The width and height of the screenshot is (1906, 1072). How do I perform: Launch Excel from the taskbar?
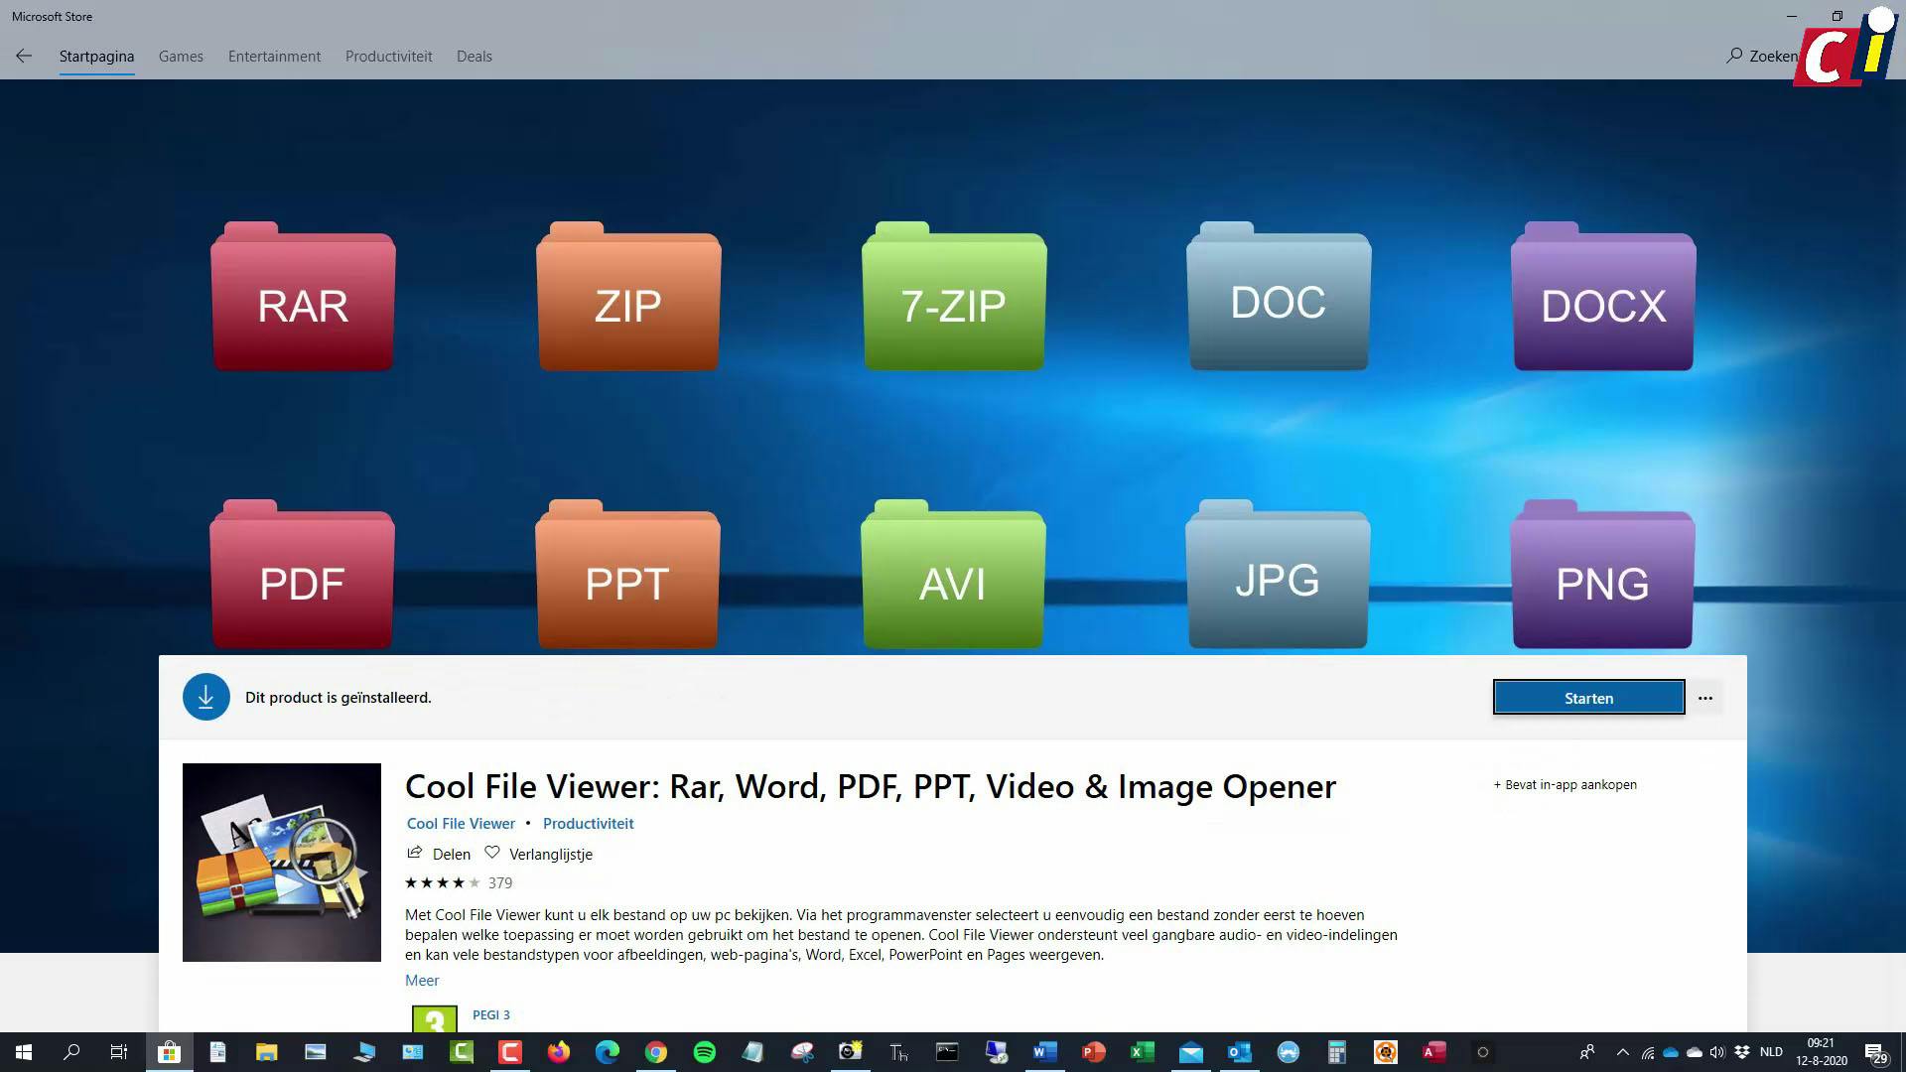pyautogui.click(x=1140, y=1051)
